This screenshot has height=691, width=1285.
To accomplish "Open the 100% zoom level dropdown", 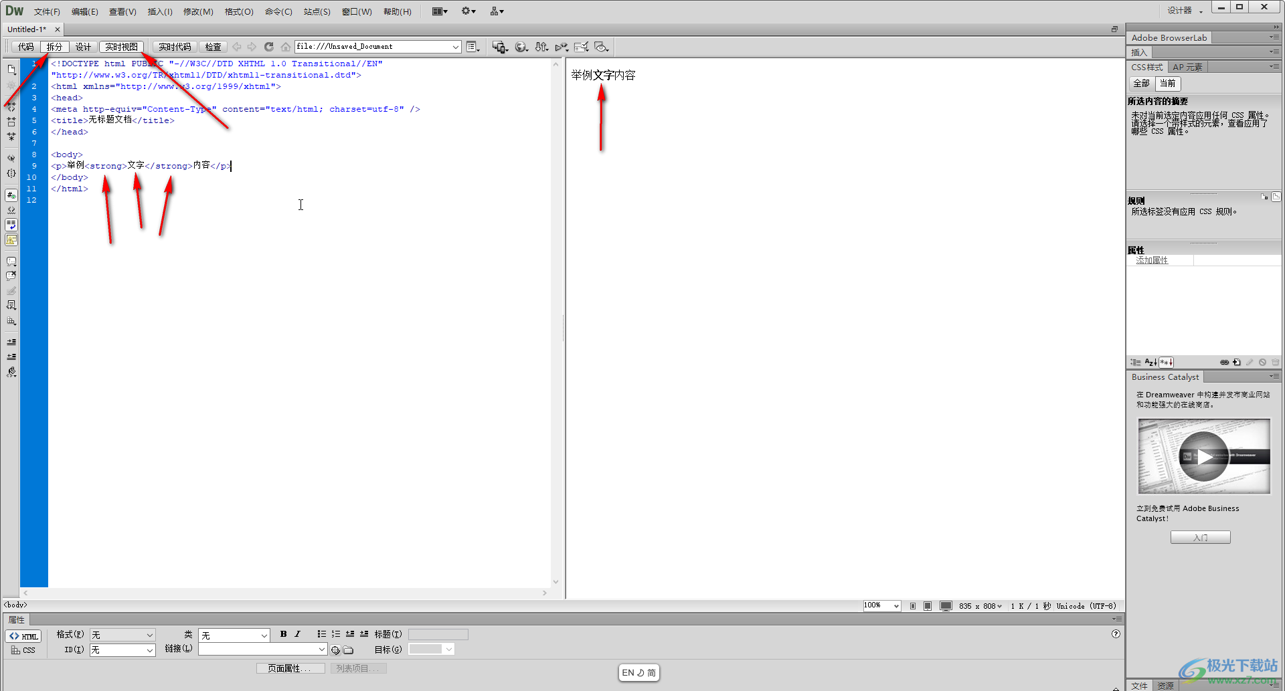I will [881, 606].
